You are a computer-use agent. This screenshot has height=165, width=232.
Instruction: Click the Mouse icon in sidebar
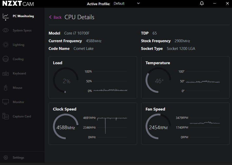(x=6, y=88)
